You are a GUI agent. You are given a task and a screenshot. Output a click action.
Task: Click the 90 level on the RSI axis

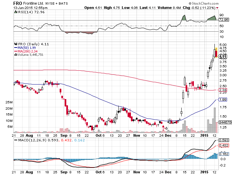pos(221,15)
